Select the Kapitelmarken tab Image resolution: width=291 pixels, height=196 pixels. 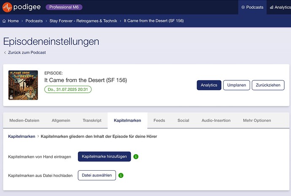point(127,120)
